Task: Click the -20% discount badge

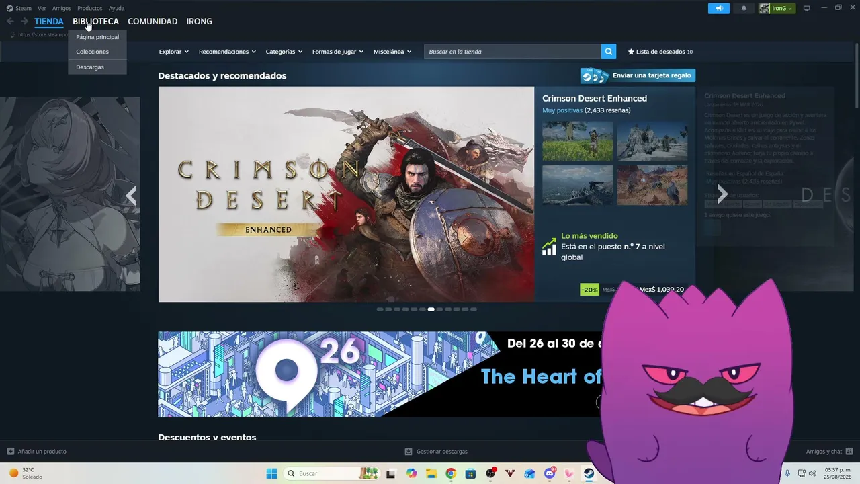Action: (x=589, y=290)
